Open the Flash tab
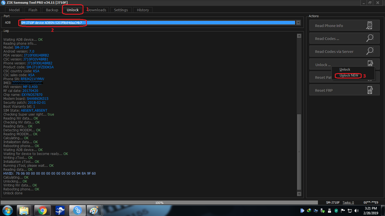This screenshot has height=216, width=385. tap(33, 10)
